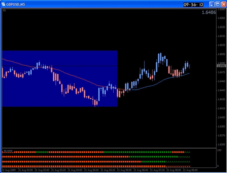Maximize the GBPUSD chart window

tap(218, 4)
